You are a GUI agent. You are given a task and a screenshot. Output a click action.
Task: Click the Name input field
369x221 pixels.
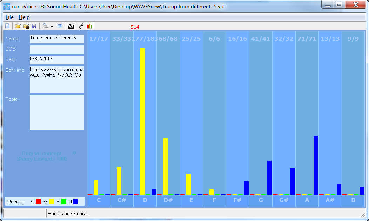pos(57,39)
